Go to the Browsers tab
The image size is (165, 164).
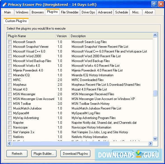[x=38, y=12]
